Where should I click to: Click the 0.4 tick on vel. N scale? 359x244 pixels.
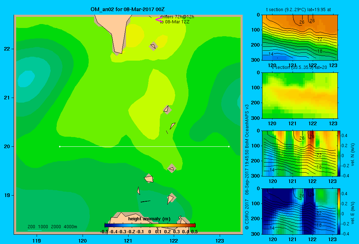344,136
